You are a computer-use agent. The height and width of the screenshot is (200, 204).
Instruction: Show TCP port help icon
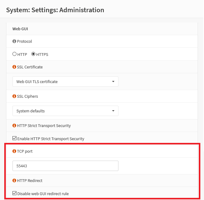click(14, 151)
